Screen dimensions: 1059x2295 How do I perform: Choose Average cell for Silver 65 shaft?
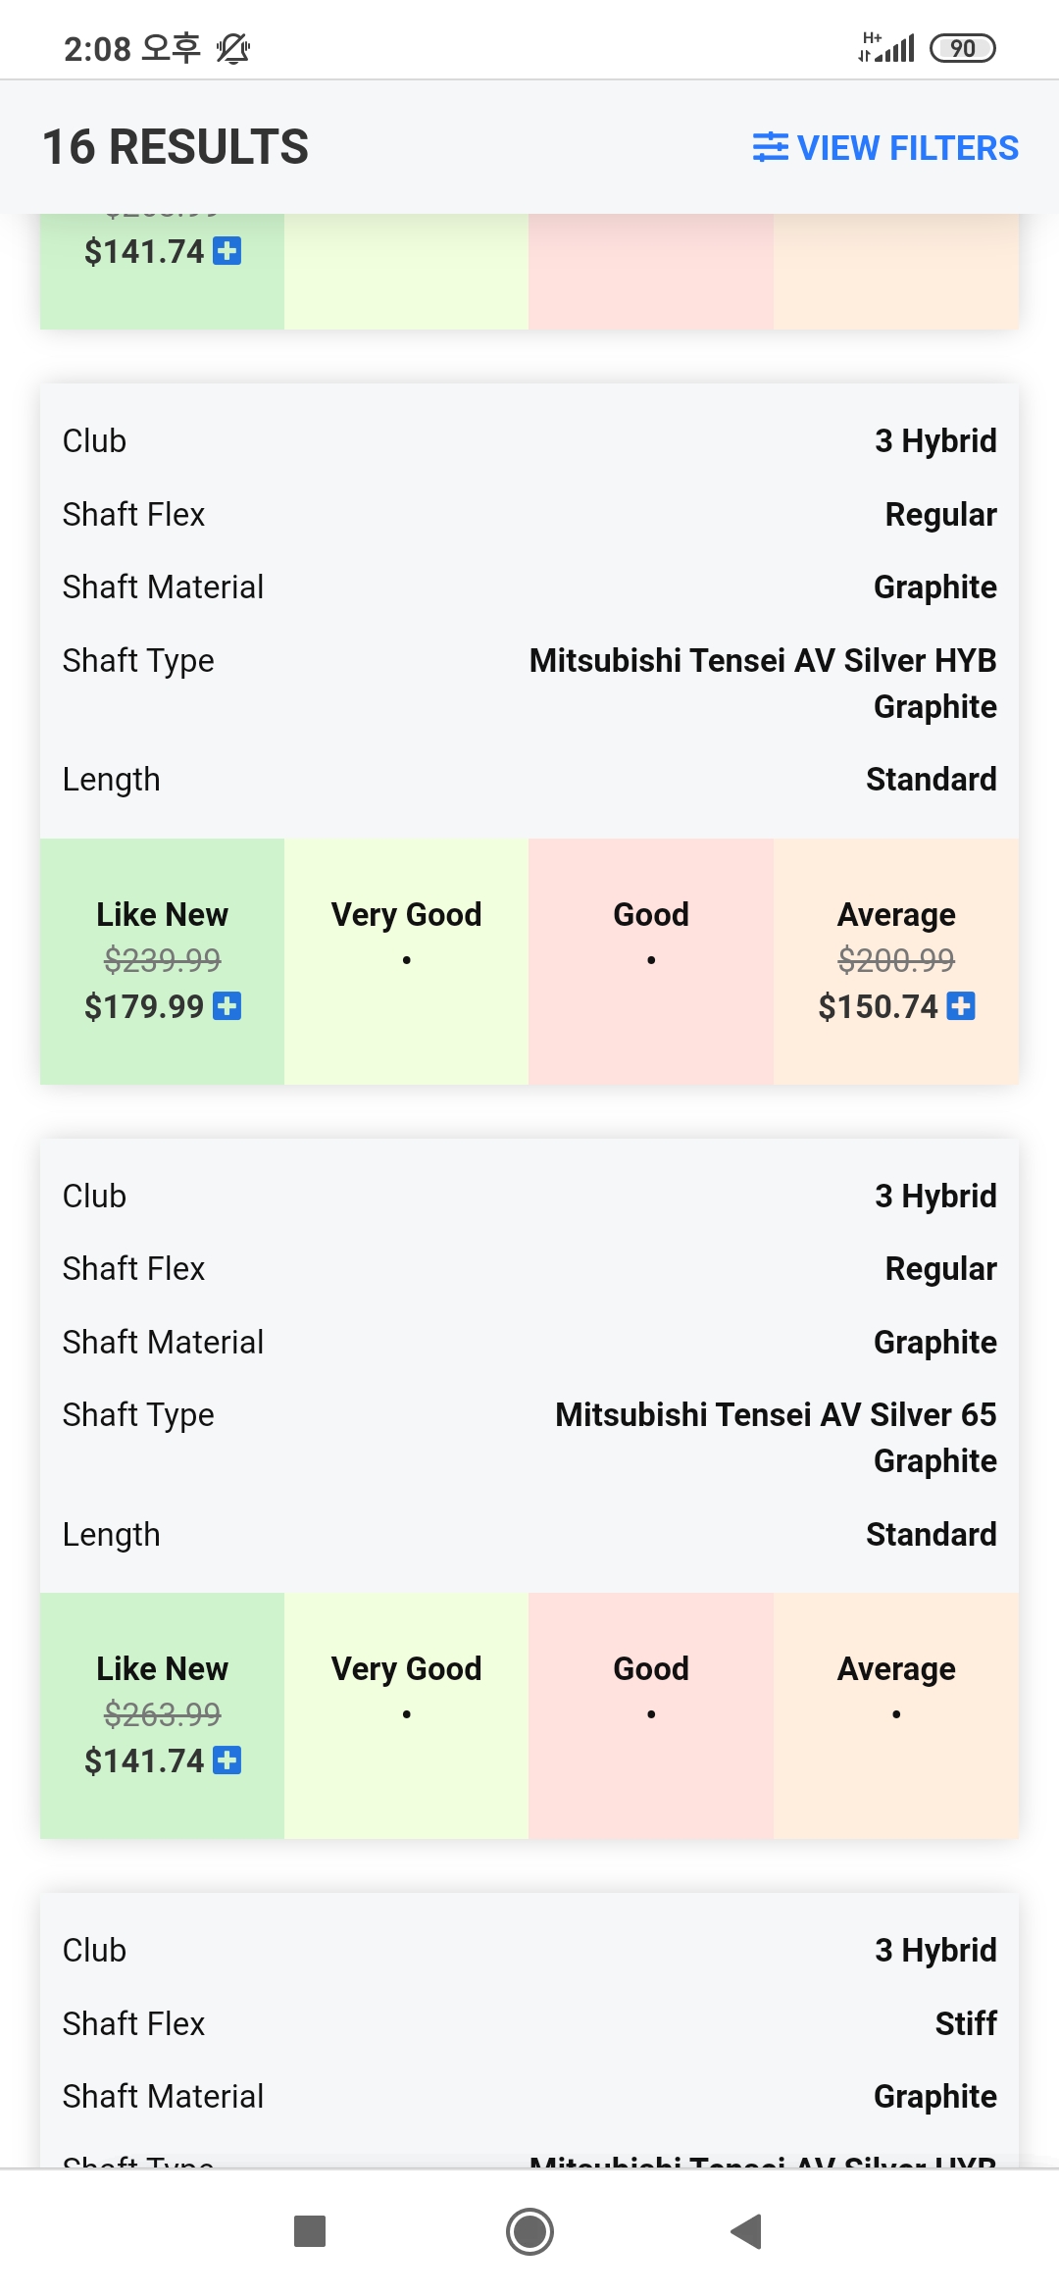(x=895, y=1713)
